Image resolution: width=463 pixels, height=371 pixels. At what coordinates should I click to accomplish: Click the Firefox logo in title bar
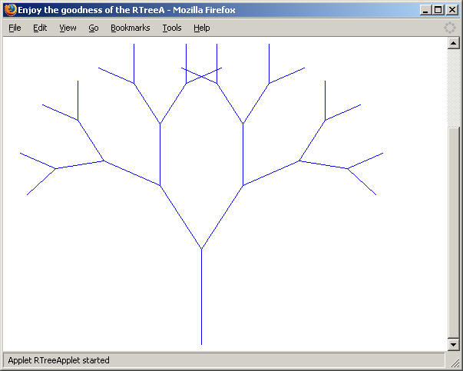point(10,10)
